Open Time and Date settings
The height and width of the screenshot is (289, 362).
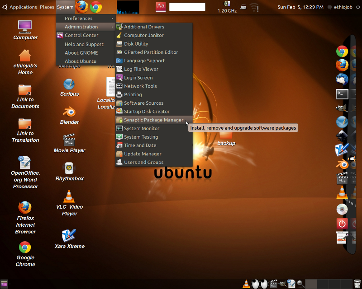click(x=154, y=145)
